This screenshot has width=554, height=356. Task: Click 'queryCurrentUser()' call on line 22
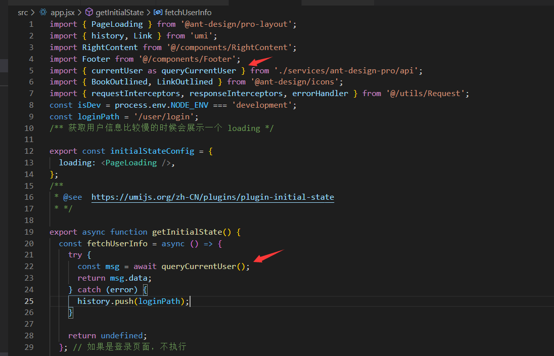[x=203, y=266]
